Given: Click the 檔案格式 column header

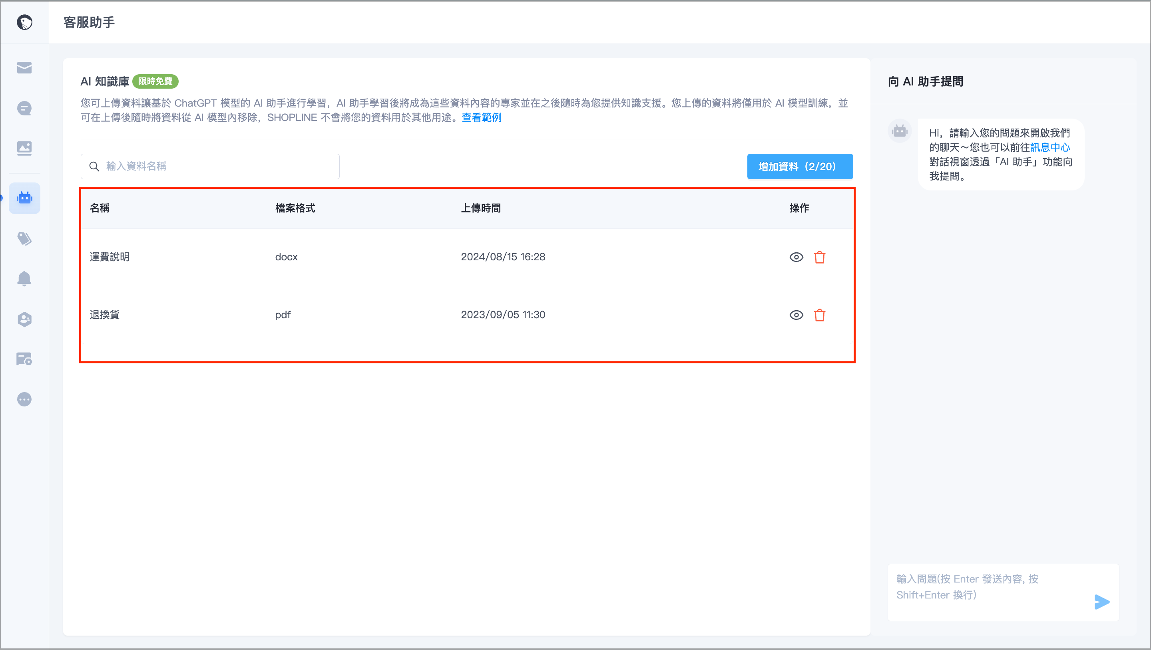Looking at the screenshot, I should click(x=295, y=208).
